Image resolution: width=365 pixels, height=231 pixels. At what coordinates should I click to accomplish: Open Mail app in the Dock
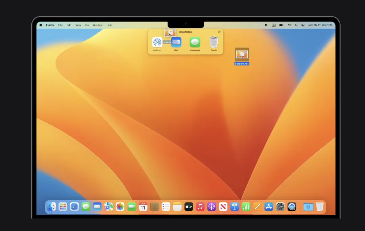(x=97, y=207)
